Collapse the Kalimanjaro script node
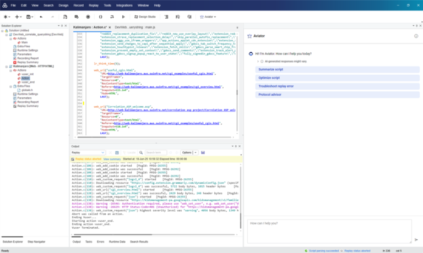Viewport: 423px width, 253px height. [x=7, y=67]
